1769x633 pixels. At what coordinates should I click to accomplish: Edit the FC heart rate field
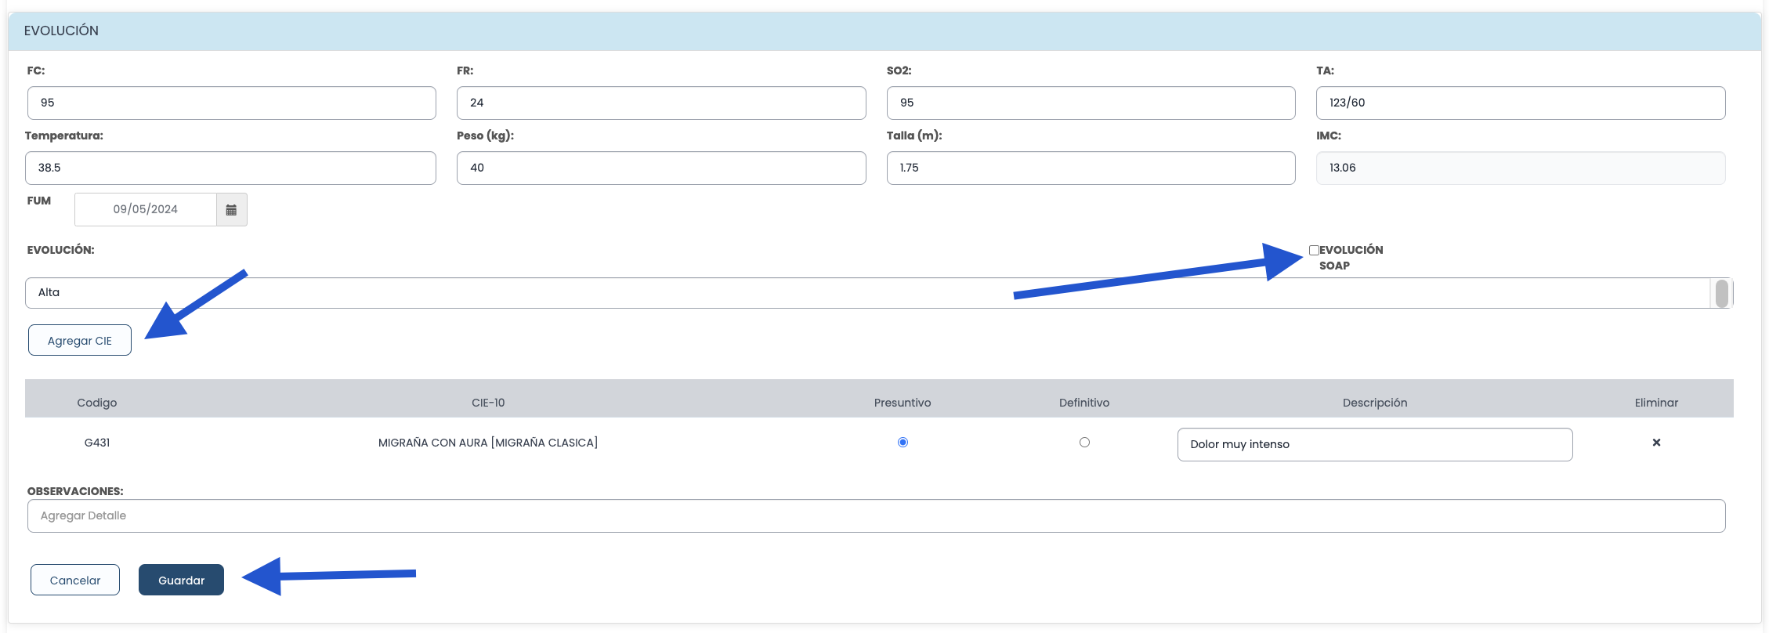(x=231, y=103)
